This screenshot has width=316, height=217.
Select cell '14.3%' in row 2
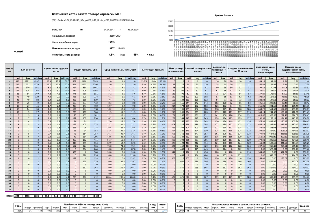(162, 84)
